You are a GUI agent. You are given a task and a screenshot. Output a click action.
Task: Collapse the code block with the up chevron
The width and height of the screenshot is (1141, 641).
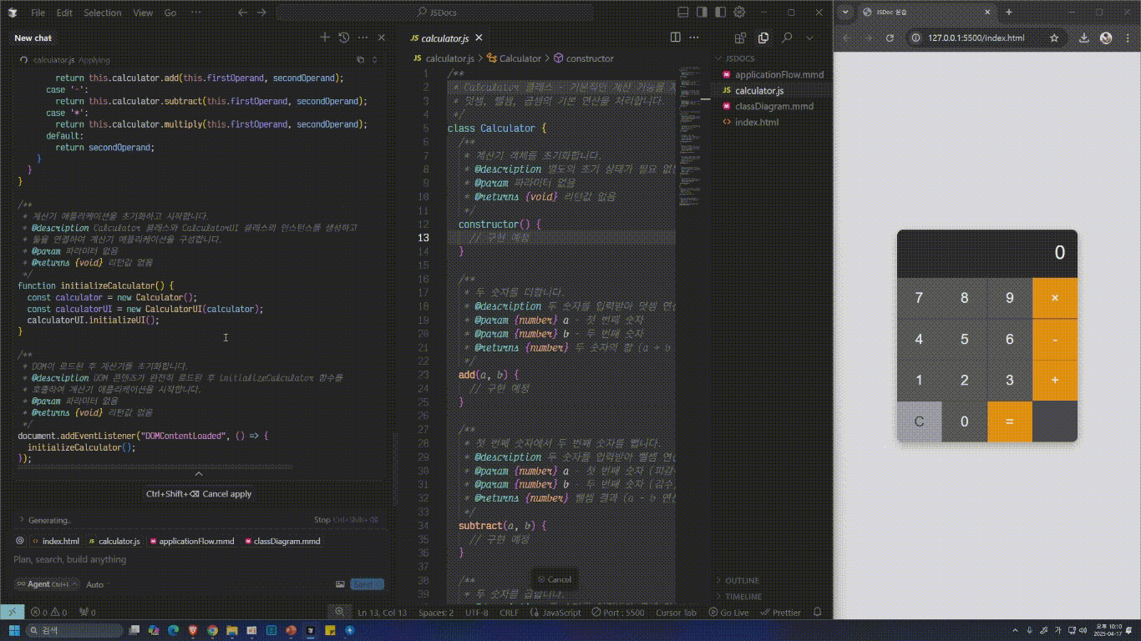coord(199,473)
